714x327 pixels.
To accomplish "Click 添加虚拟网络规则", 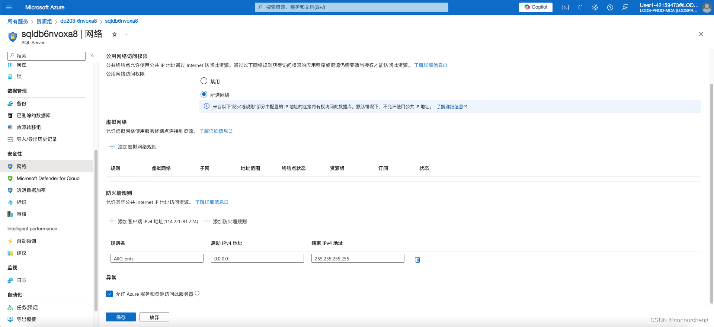I will pos(133,147).
